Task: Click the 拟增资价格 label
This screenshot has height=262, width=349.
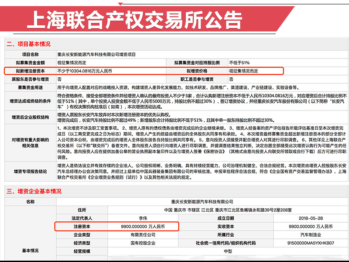Action: [x=197, y=71]
